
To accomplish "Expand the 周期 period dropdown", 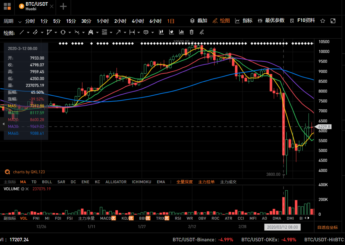I will (20, 21).
